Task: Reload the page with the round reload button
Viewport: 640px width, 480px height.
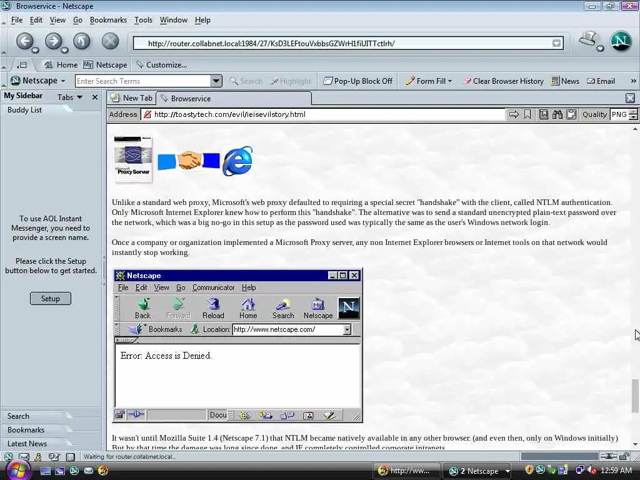Action: click(82, 41)
